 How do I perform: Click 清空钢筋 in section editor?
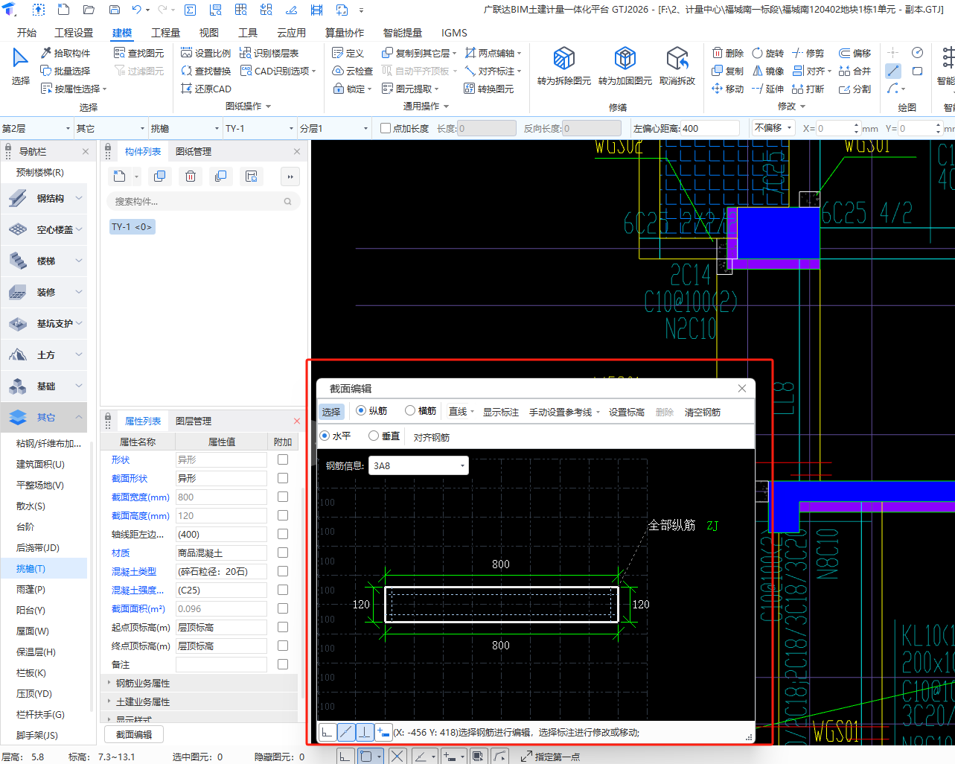click(702, 412)
